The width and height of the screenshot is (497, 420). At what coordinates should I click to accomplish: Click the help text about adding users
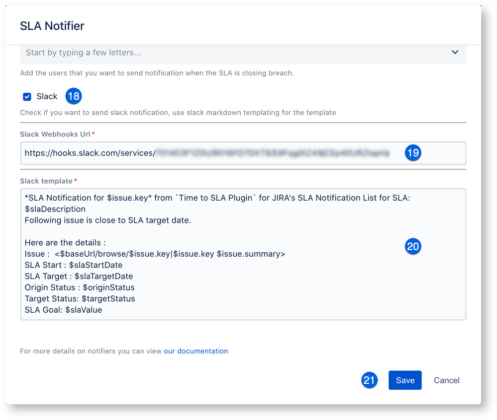[x=157, y=73]
